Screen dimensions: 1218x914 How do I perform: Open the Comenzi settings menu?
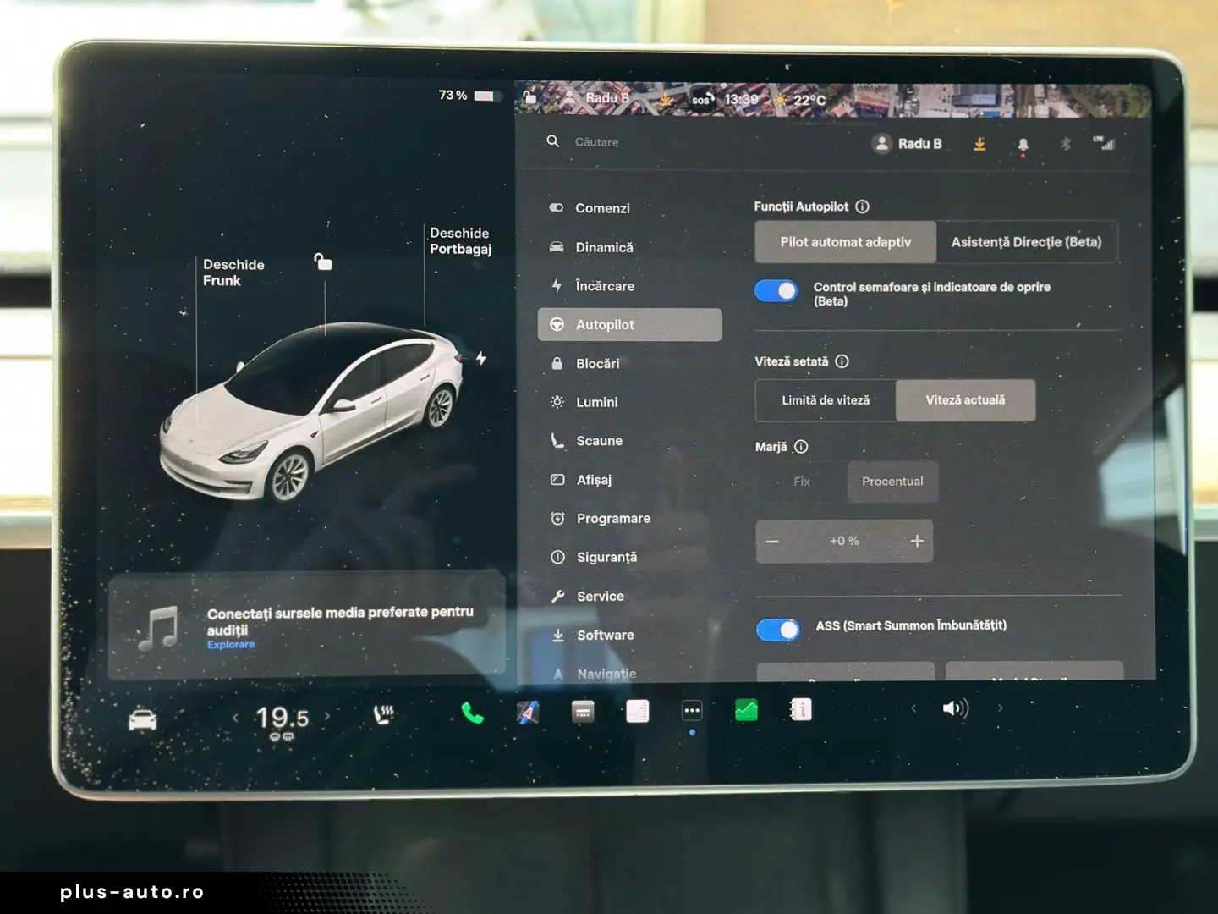tap(630, 208)
